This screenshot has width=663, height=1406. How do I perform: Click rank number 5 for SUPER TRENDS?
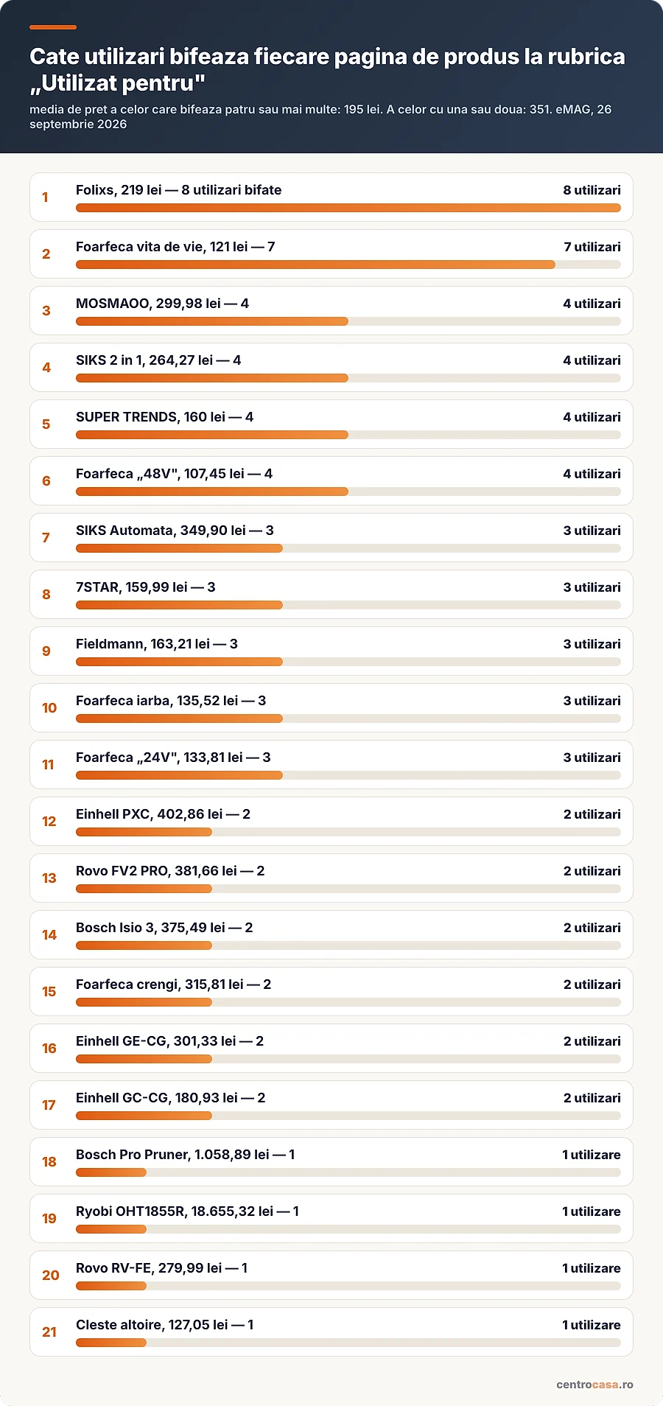[46, 424]
